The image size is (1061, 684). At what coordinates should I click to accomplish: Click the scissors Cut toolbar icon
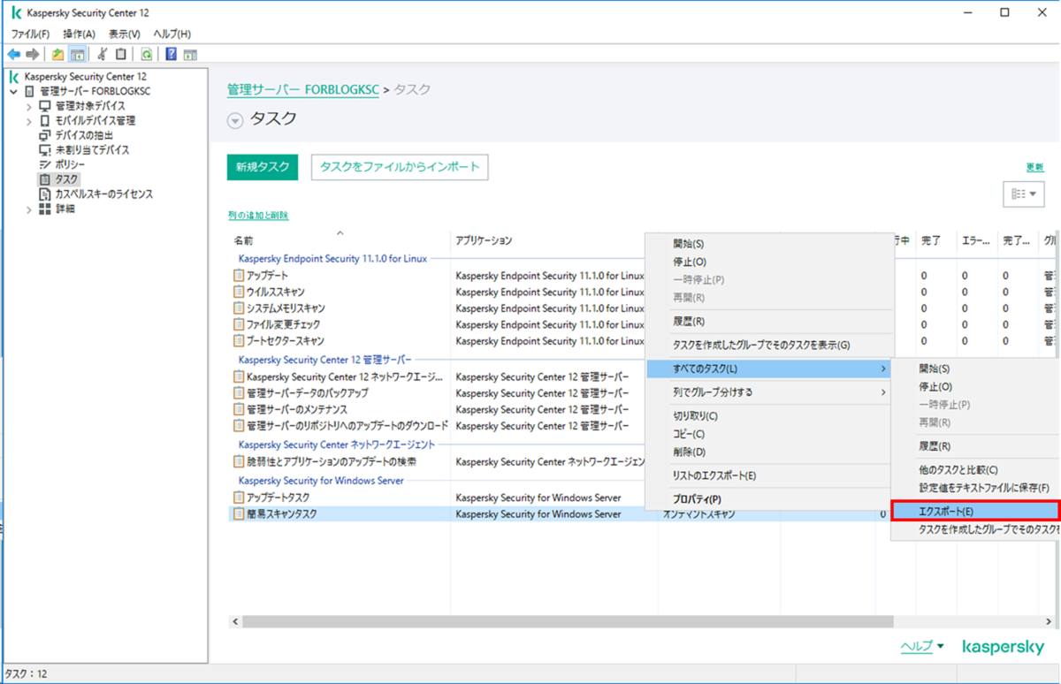103,54
